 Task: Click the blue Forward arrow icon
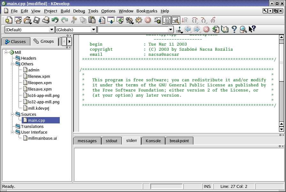[x=197, y=29]
